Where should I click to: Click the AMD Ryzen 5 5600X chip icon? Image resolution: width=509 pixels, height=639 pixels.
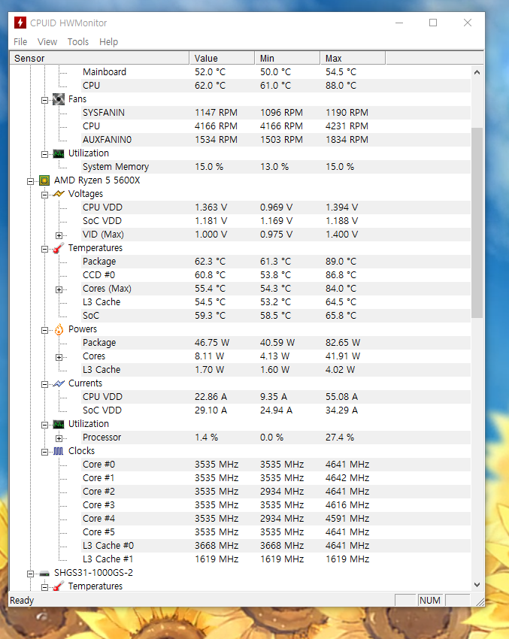coord(44,180)
